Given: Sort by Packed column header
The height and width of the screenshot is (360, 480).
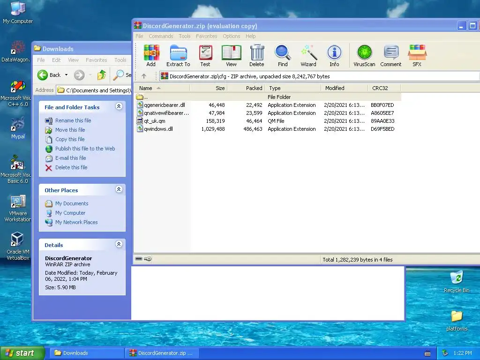Looking at the screenshot, I should 246,88.
